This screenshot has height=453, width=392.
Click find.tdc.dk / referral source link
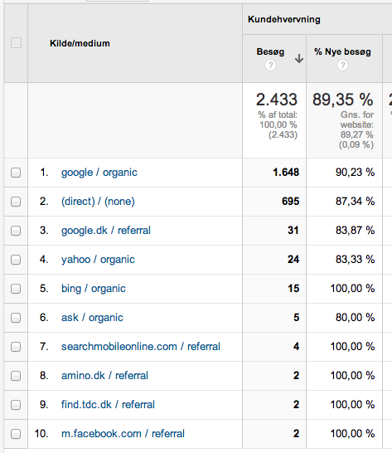(108, 405)
